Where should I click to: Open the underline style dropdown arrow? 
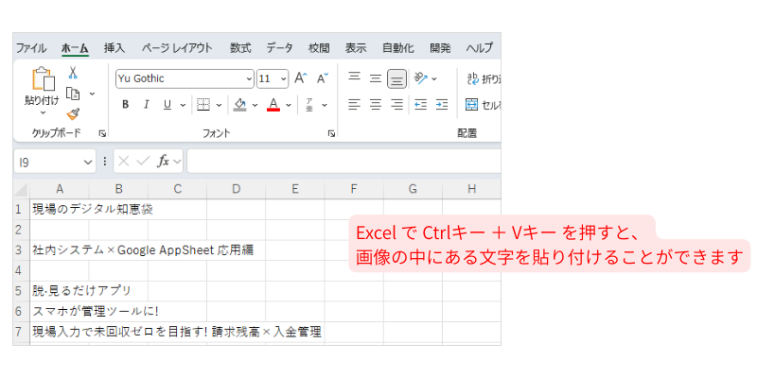[183, 105]
